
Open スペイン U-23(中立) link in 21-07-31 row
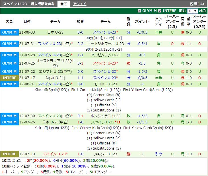54,44
